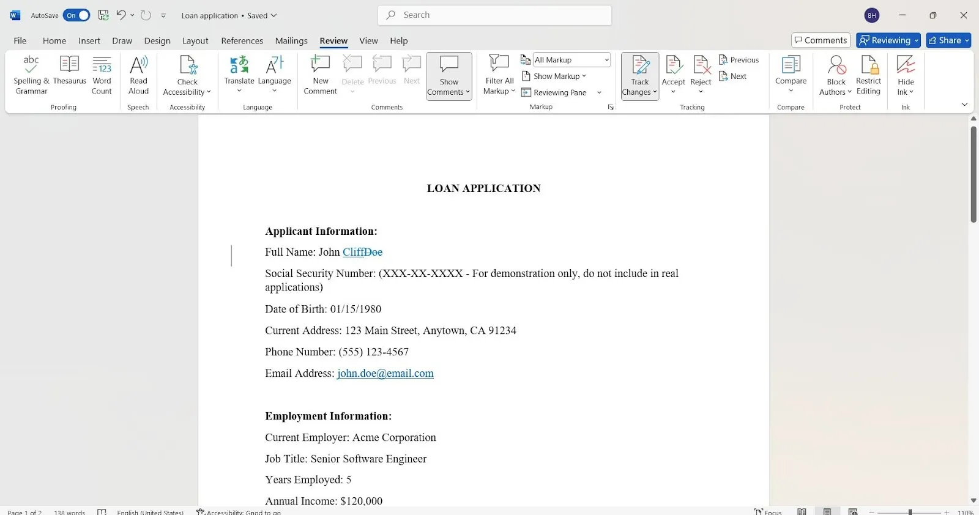Image resolution: width=979 pixels, height=515 pixels.
Task: Show the Word Count dialog
Action: (x=102, y=75)
